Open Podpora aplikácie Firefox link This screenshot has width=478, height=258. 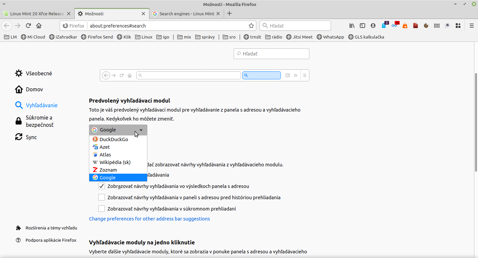[51, 240]
